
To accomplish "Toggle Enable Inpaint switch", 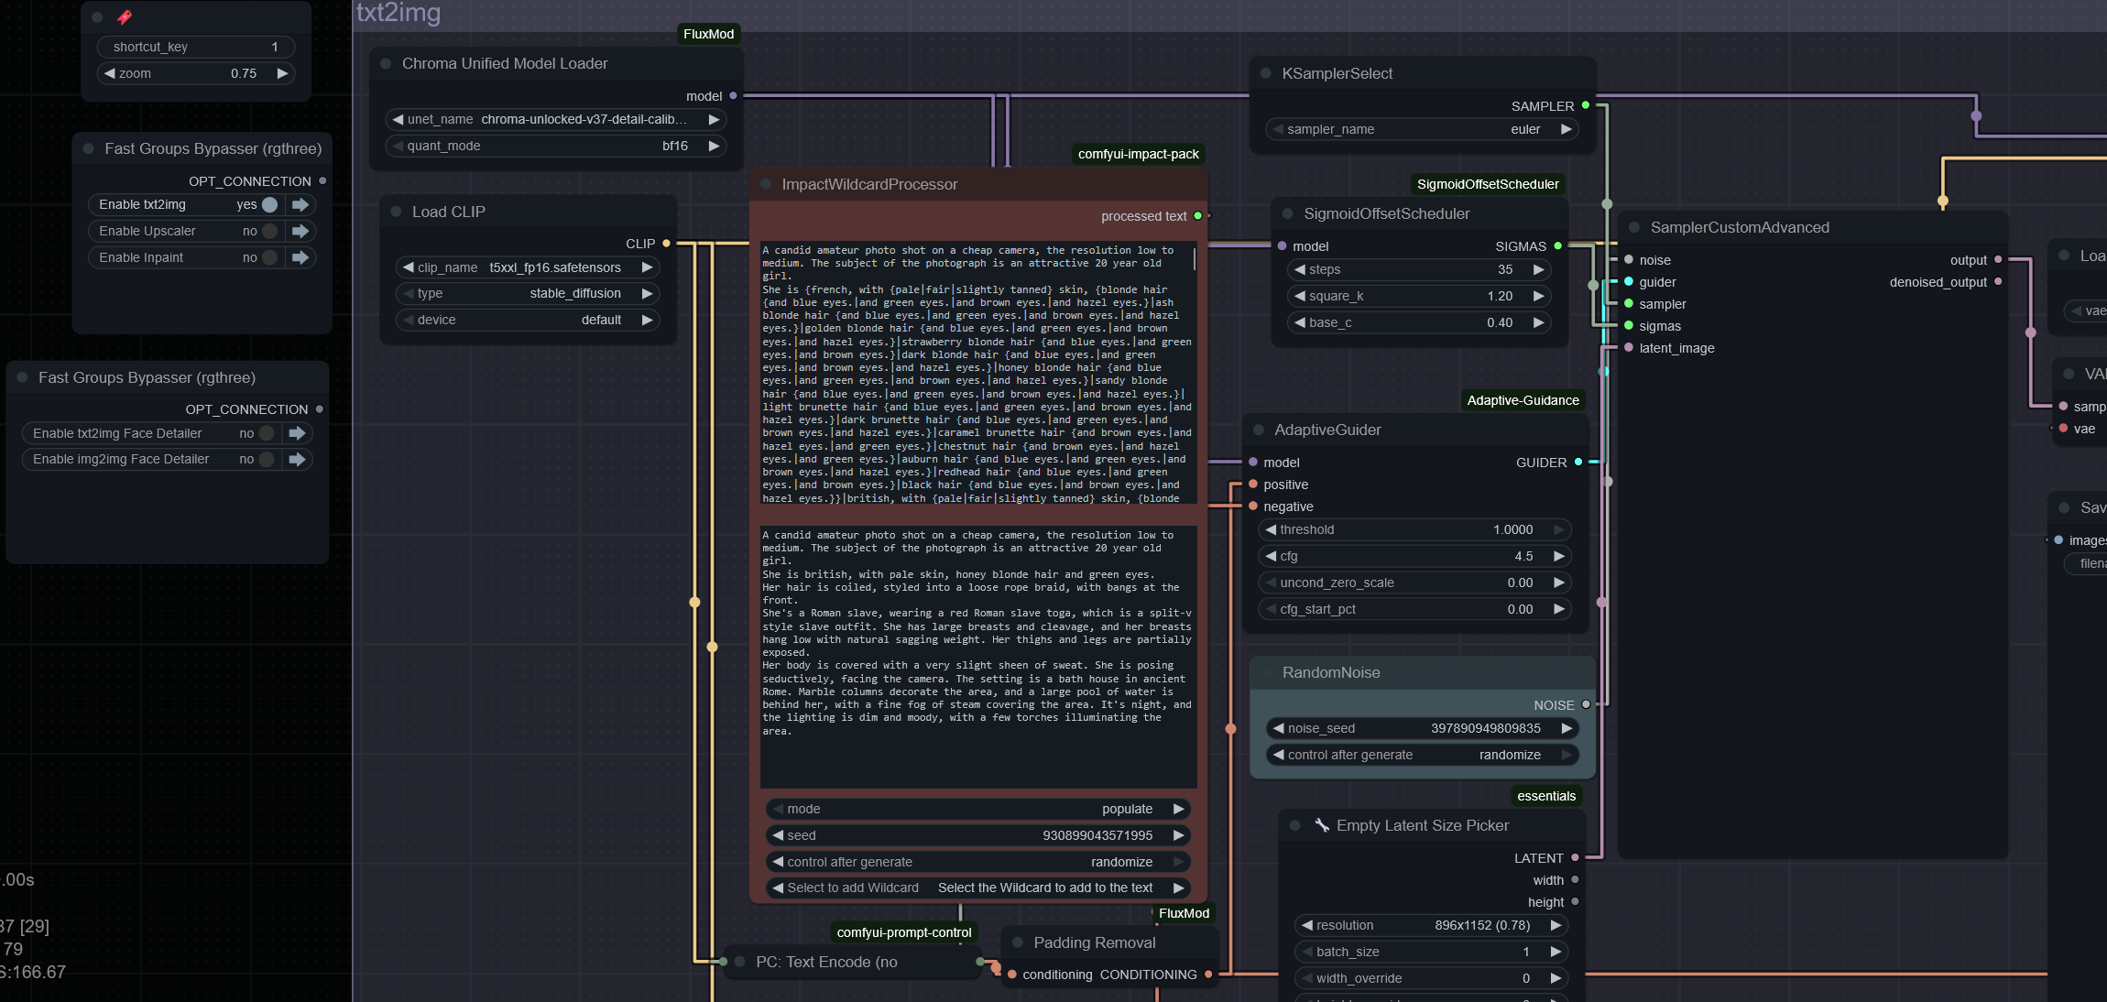I will point(269,257).
